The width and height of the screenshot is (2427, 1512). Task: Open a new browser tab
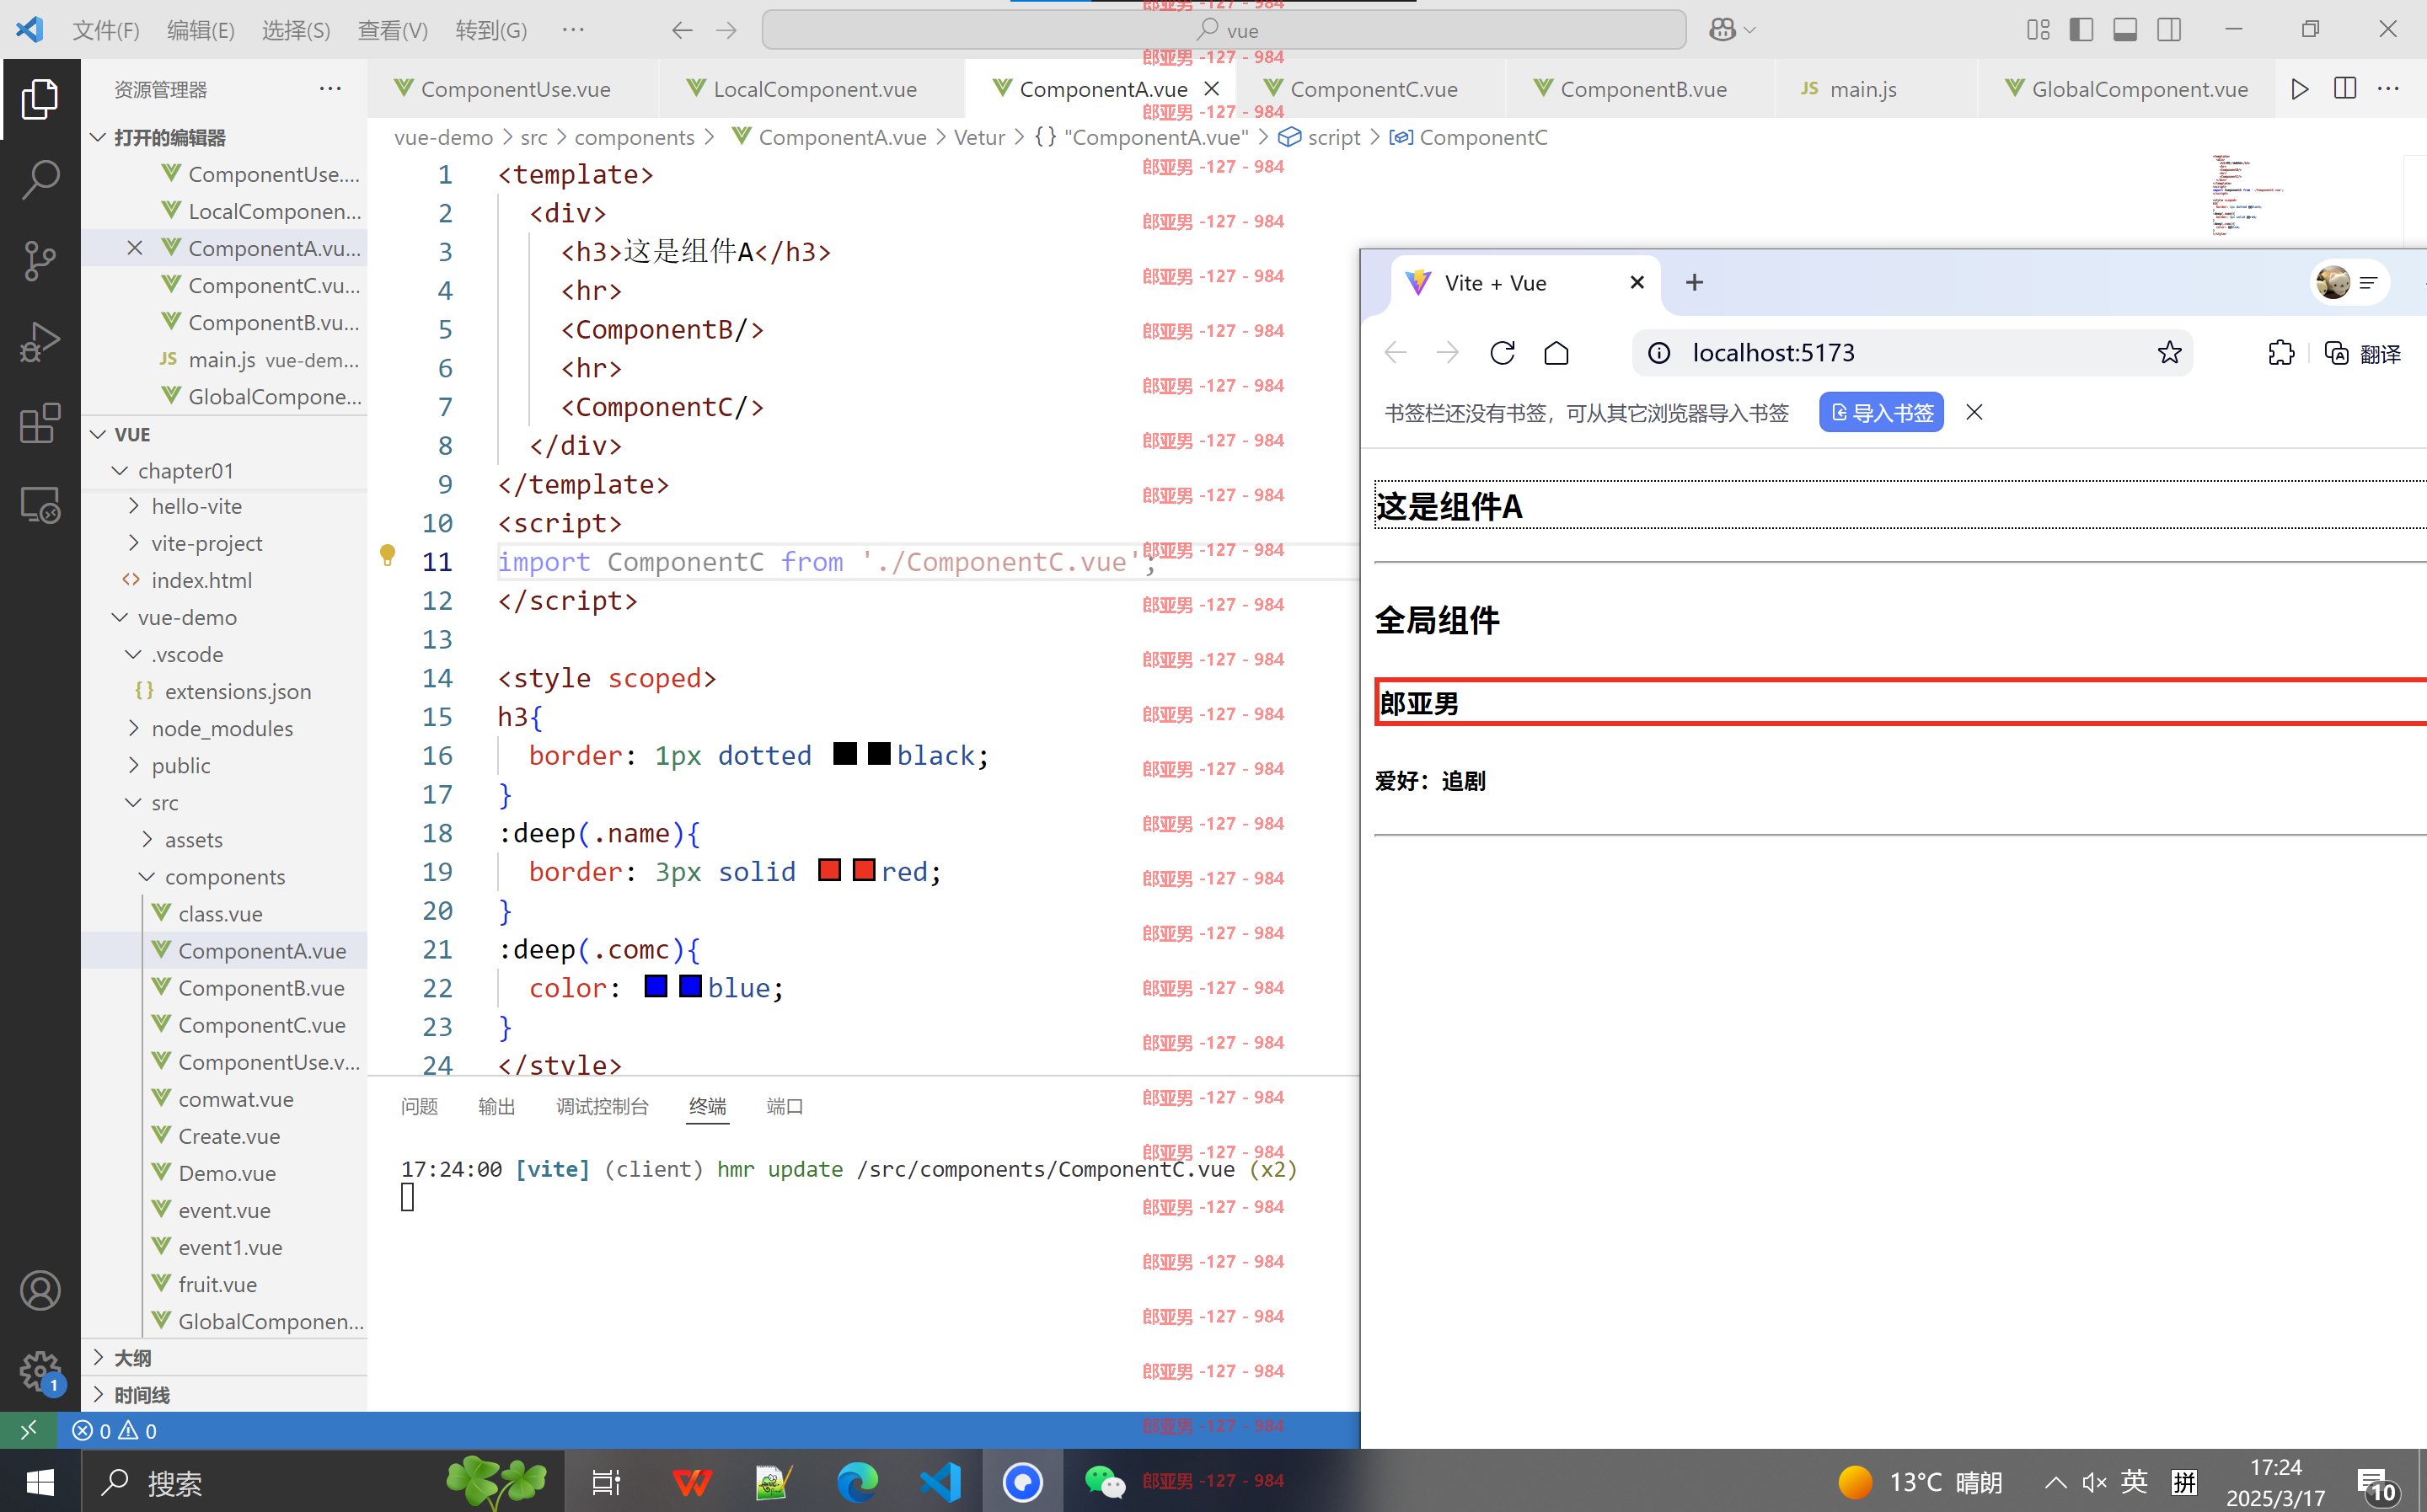pyautogui.click(x=1694, y=283)
